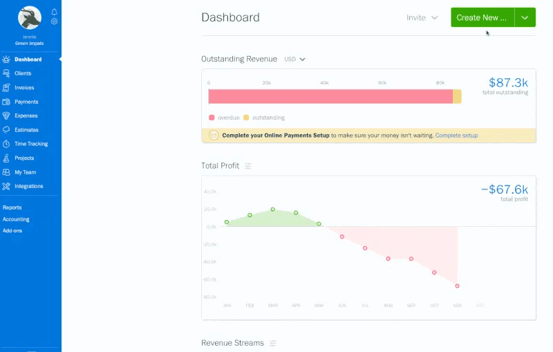Open the Invite dropdown
The height and width of the screenshot is (352, 553).
click(422, 18)
